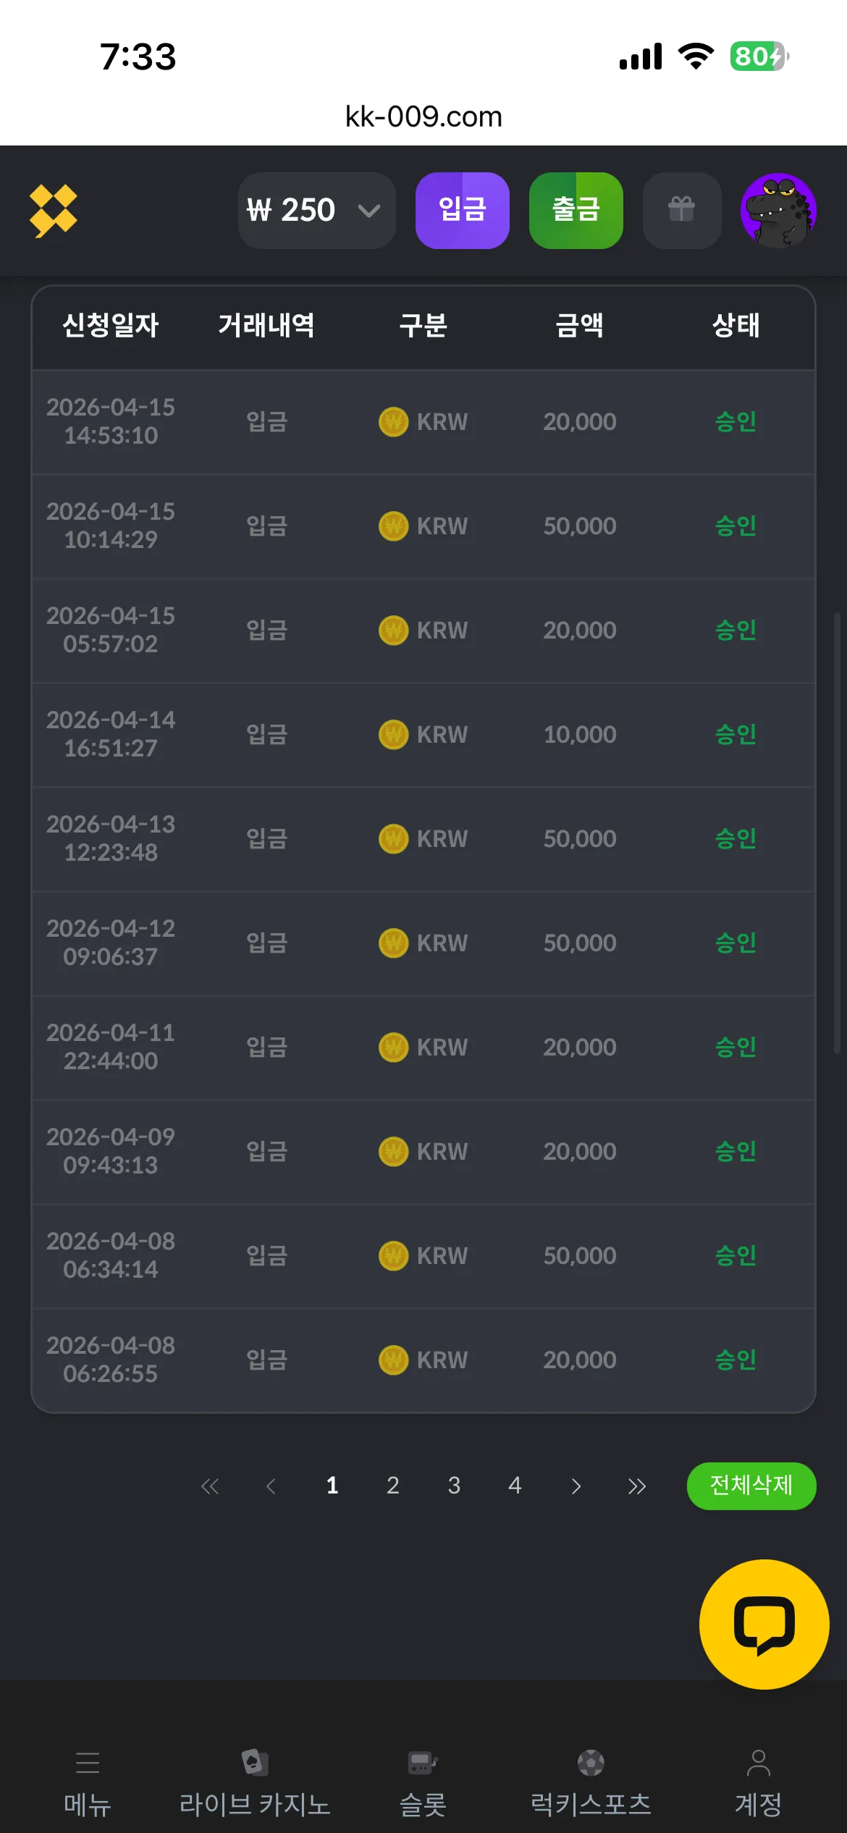This screenshot has width=847, height=1833.
Task: Open the yellow chat support bubble
Action: point(764,1624)
